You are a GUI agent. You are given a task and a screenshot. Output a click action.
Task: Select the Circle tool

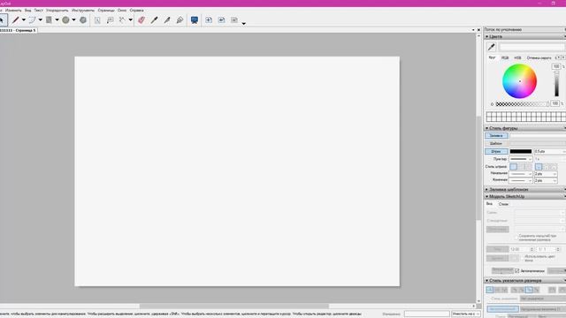coord(65,20)
